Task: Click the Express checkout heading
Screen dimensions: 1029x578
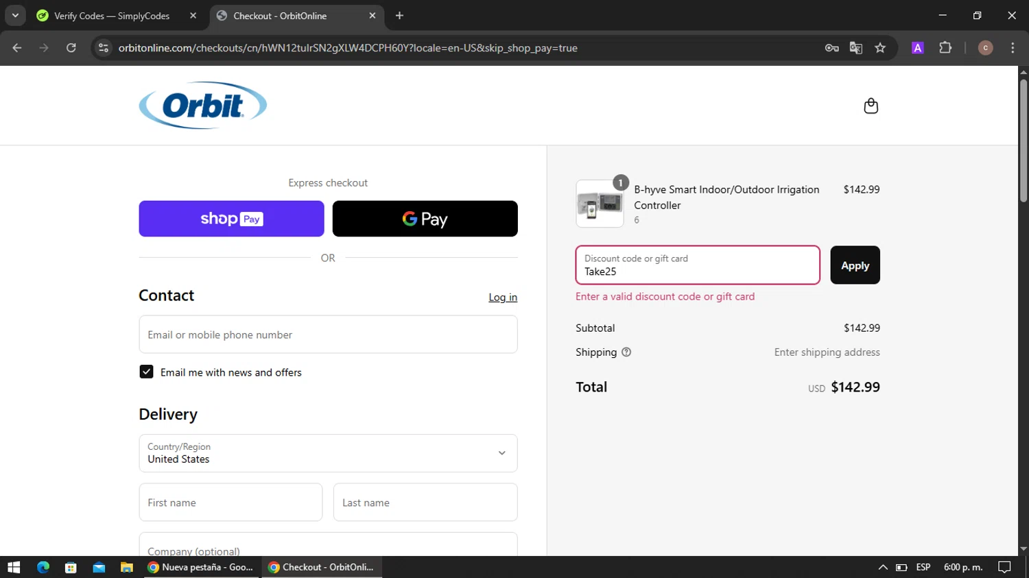Action: (328, 182)
